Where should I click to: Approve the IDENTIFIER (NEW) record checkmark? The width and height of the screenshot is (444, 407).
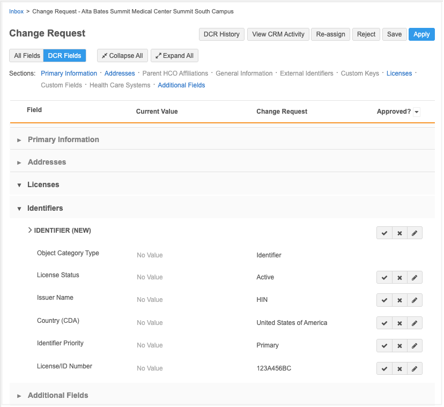(384, 233)
